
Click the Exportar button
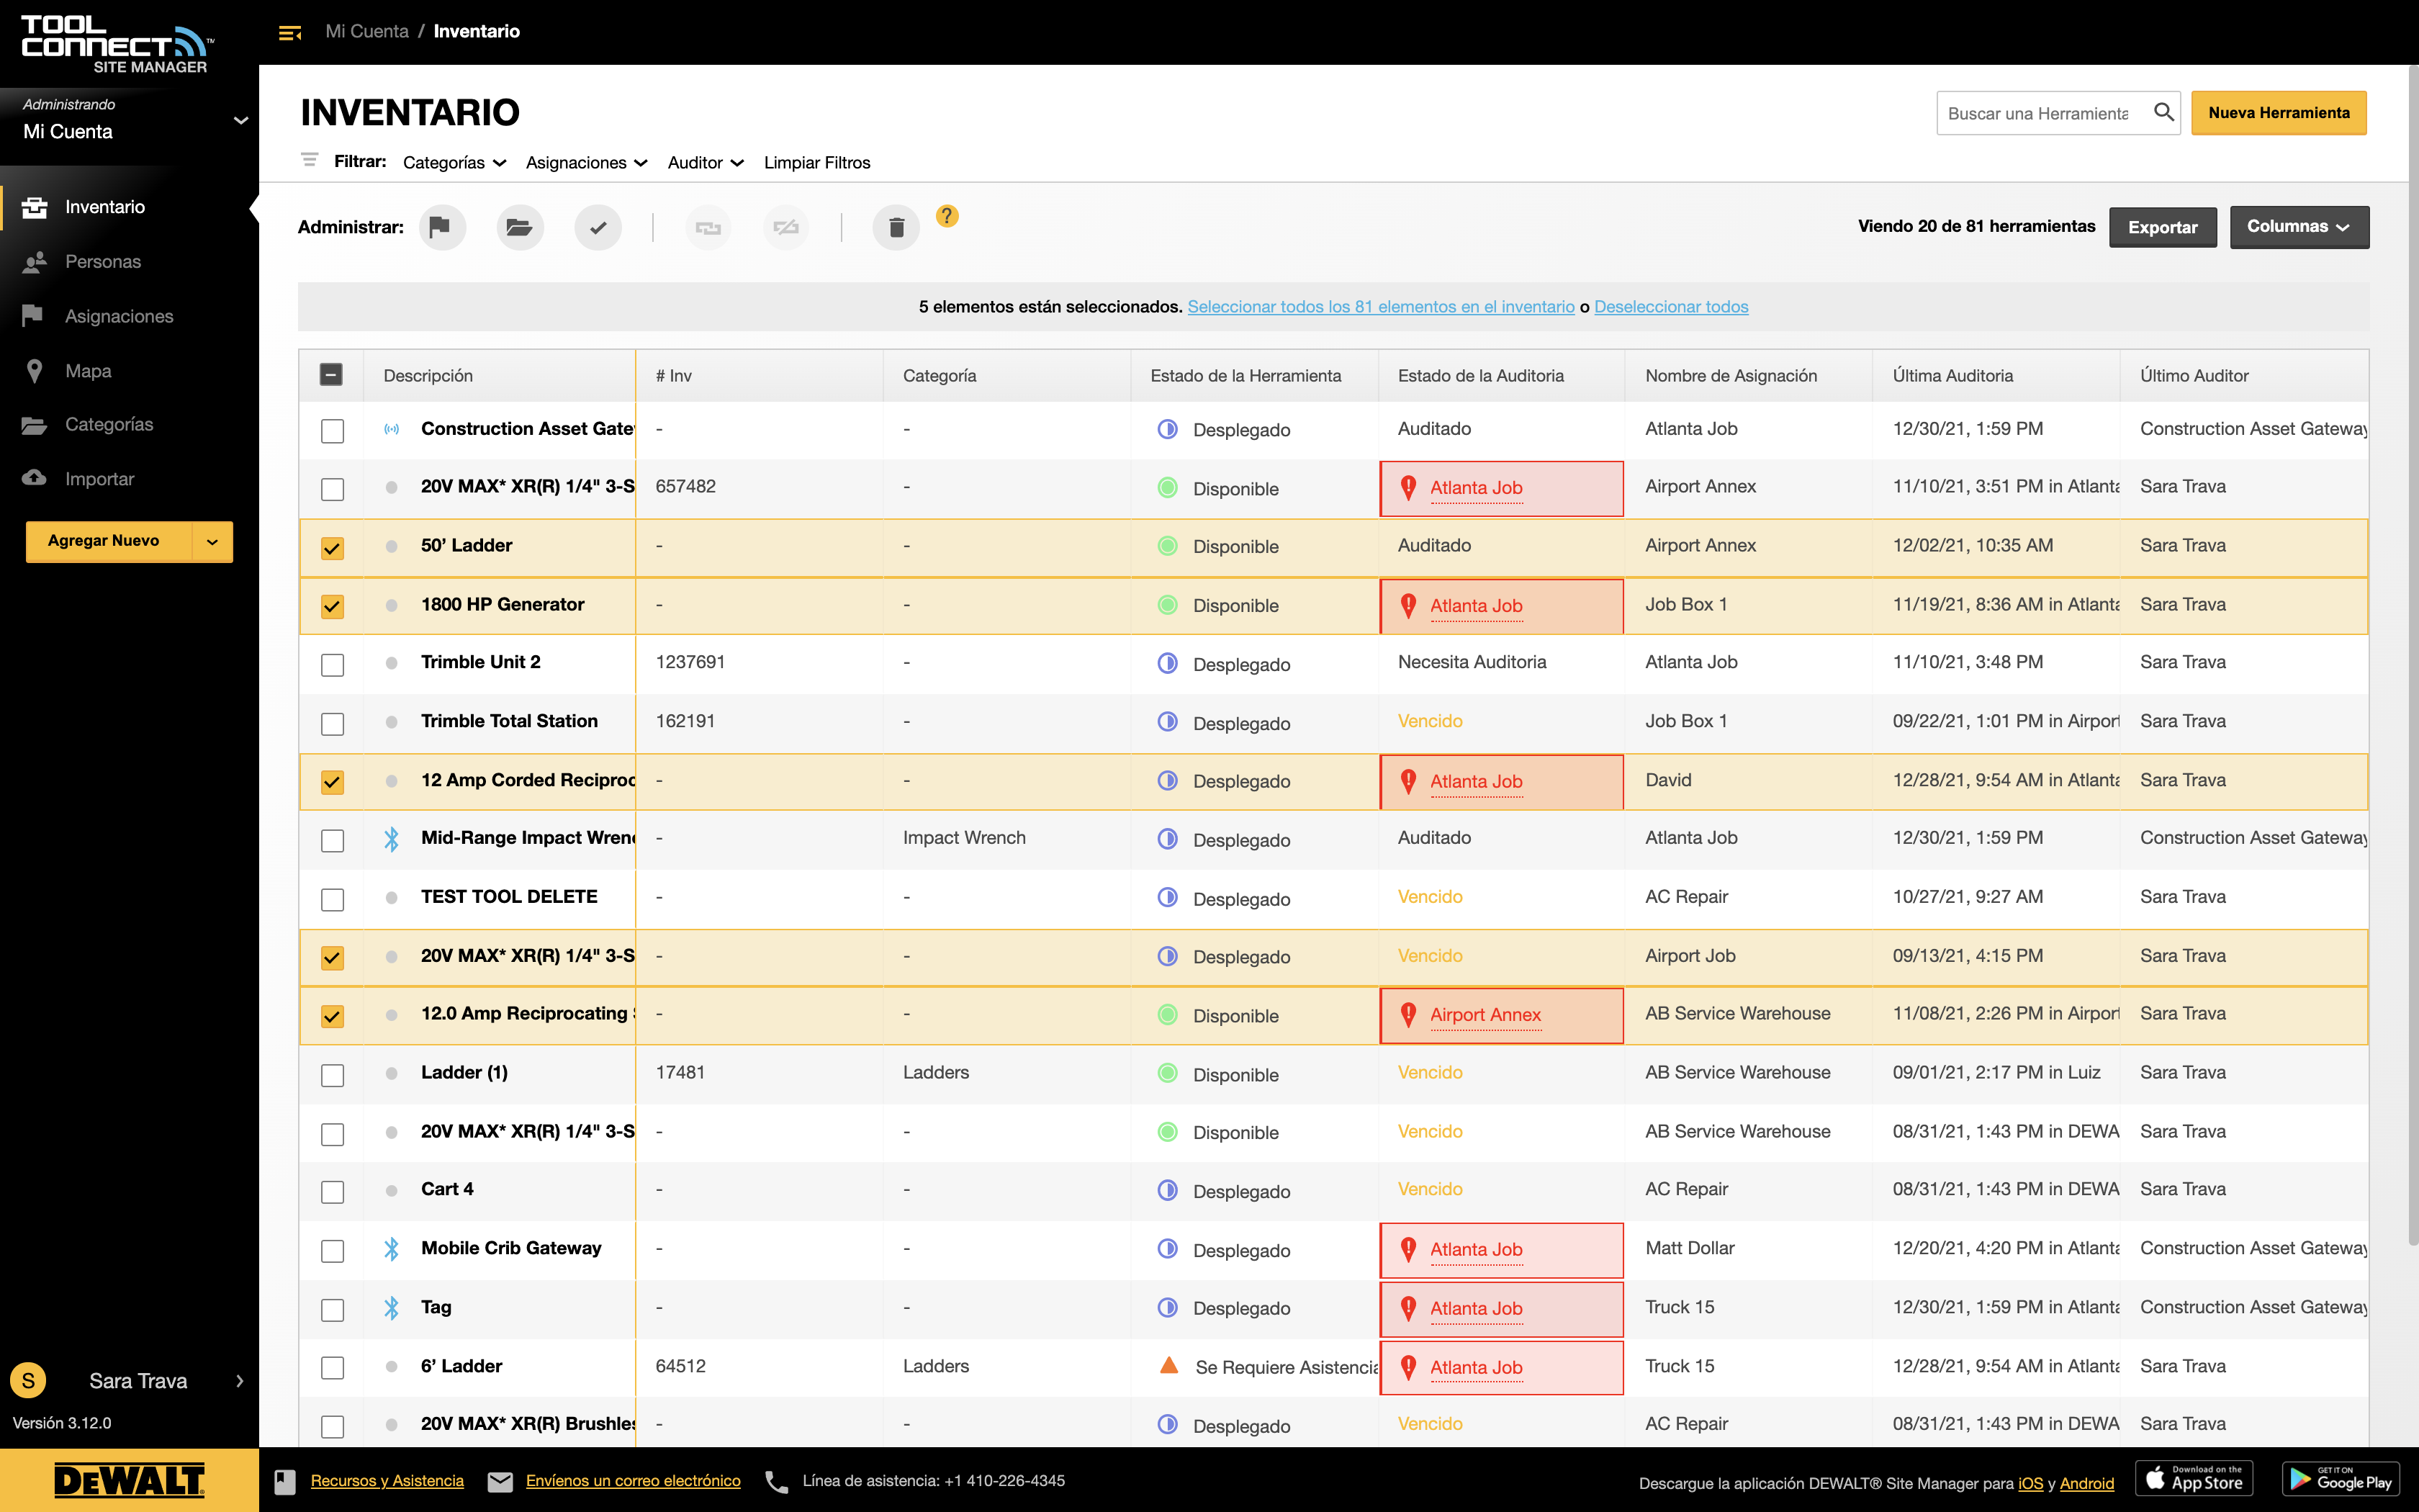coord(2162,227)
